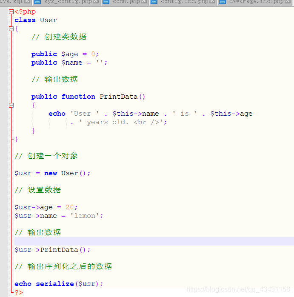Click the comment '// 输出序列化之后的数据'
Viewport: 294px width, 297px height.
click(63, 266)
